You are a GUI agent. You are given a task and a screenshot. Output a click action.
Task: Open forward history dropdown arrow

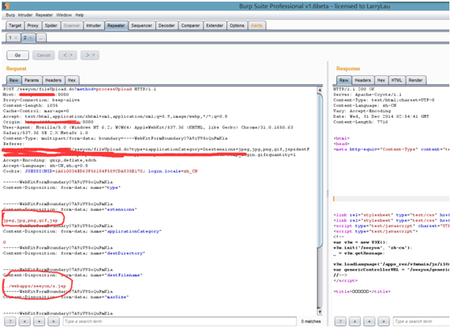coord(94,55)
